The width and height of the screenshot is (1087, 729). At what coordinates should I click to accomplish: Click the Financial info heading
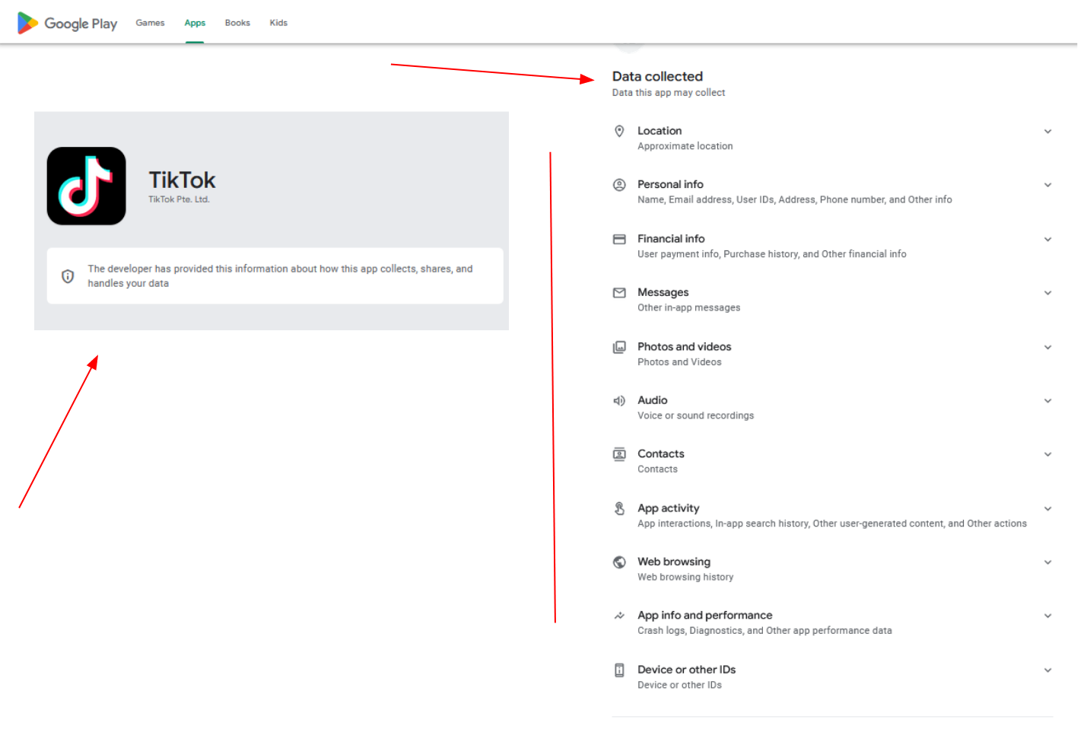point(671,238)
